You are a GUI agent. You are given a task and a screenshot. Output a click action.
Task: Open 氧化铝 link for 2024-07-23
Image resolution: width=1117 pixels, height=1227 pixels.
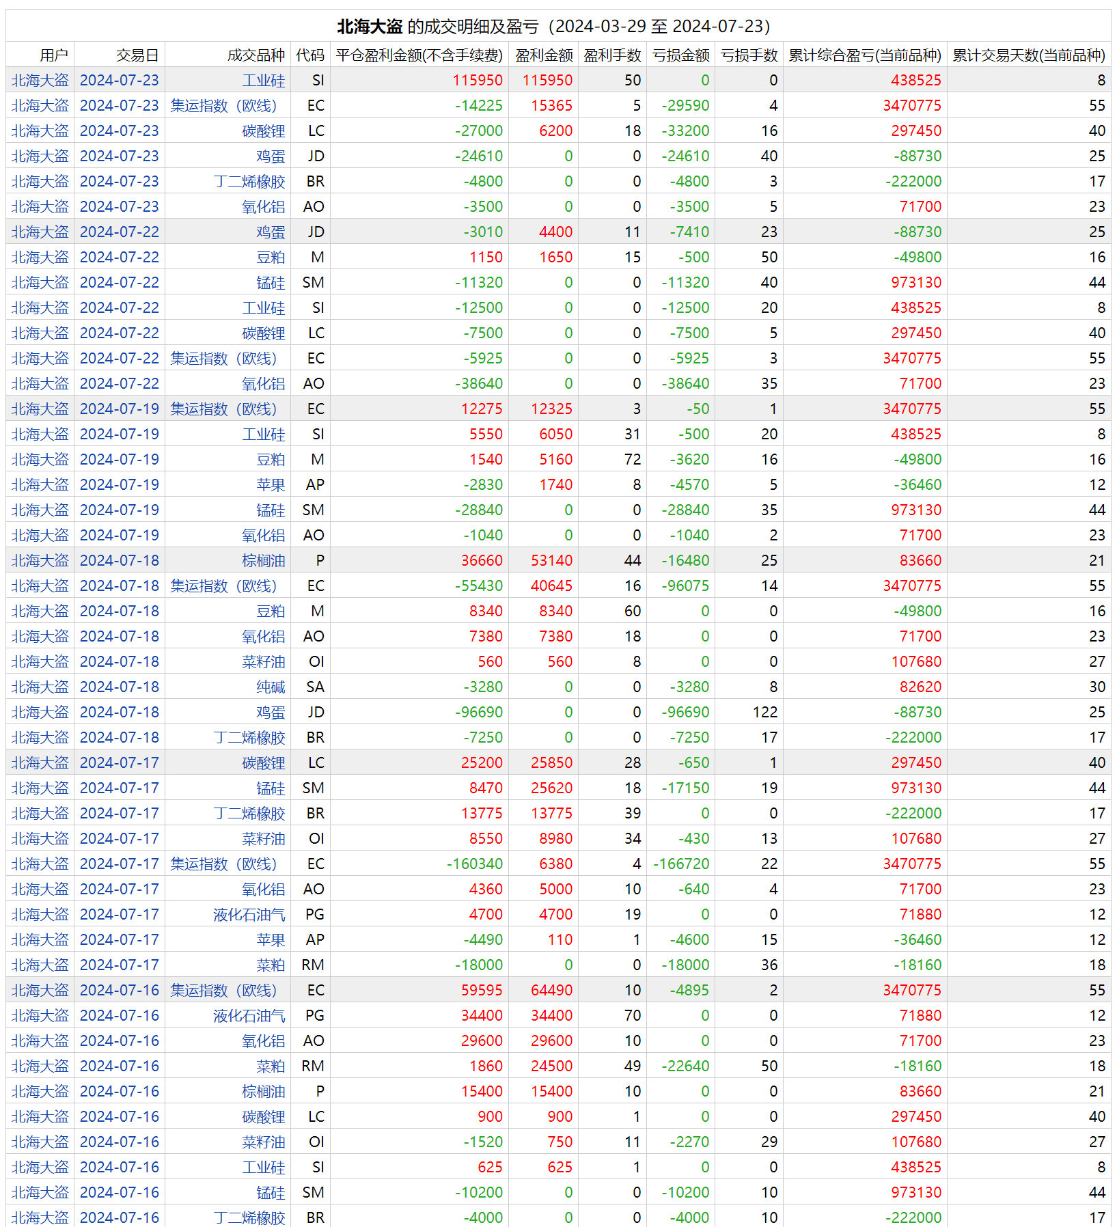point(263,206)
